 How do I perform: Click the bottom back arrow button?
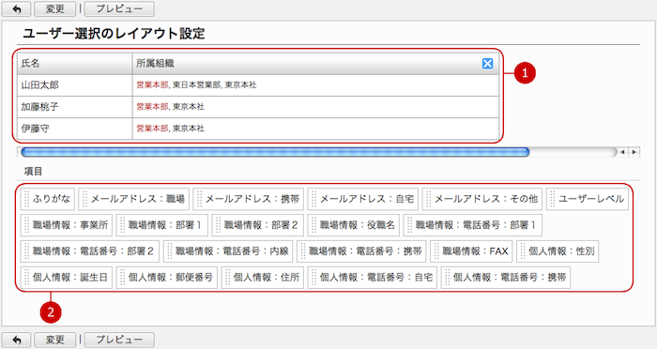(x=16, y=340)
